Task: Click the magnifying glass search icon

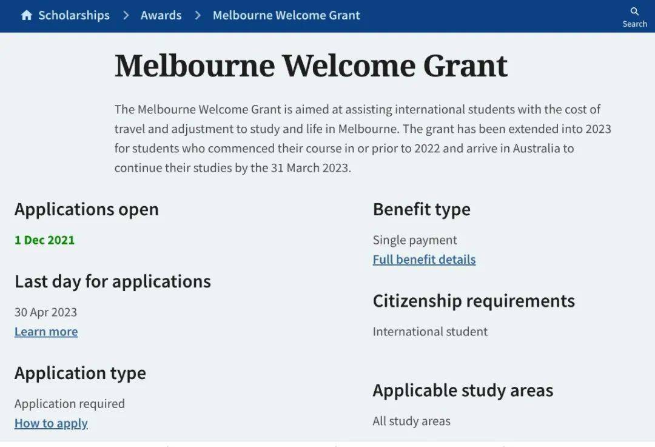Action: point(634,12)
